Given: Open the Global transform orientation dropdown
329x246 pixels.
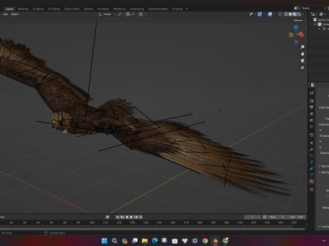Looking at the screenshot, I should tap(107, 14).
